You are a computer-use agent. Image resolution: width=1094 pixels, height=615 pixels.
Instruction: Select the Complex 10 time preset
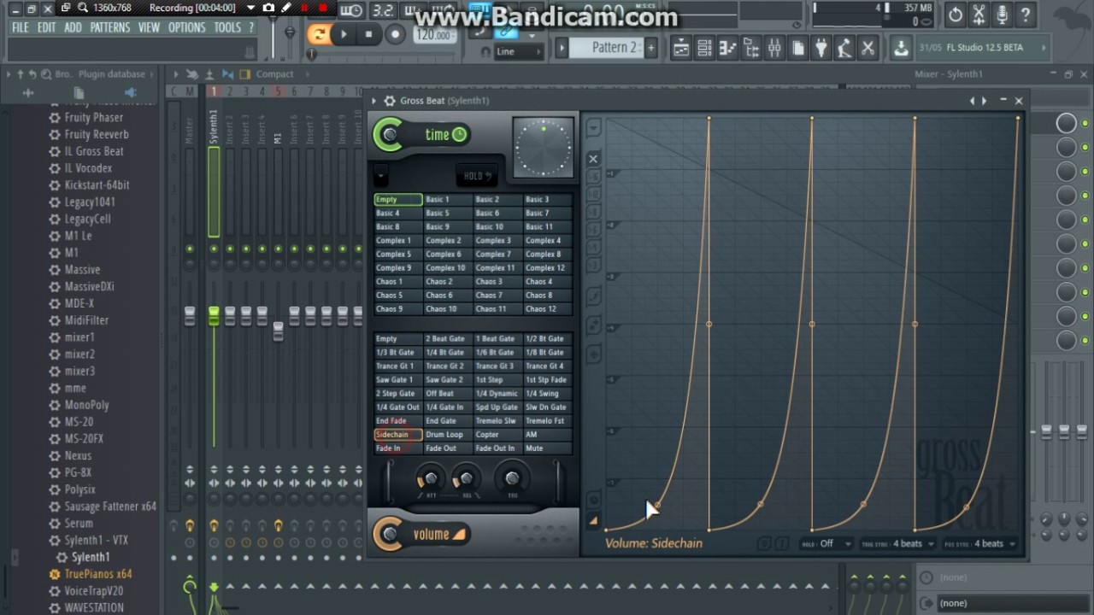pyautogui.click(x=447, y=268)
